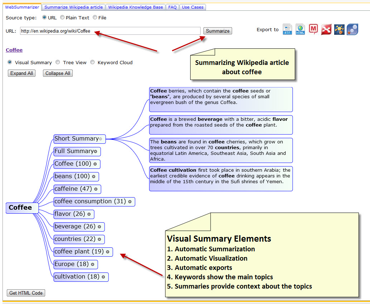Screen dimensions: 370x304
Task: Export to XMind format
Action: coord(326,29)
